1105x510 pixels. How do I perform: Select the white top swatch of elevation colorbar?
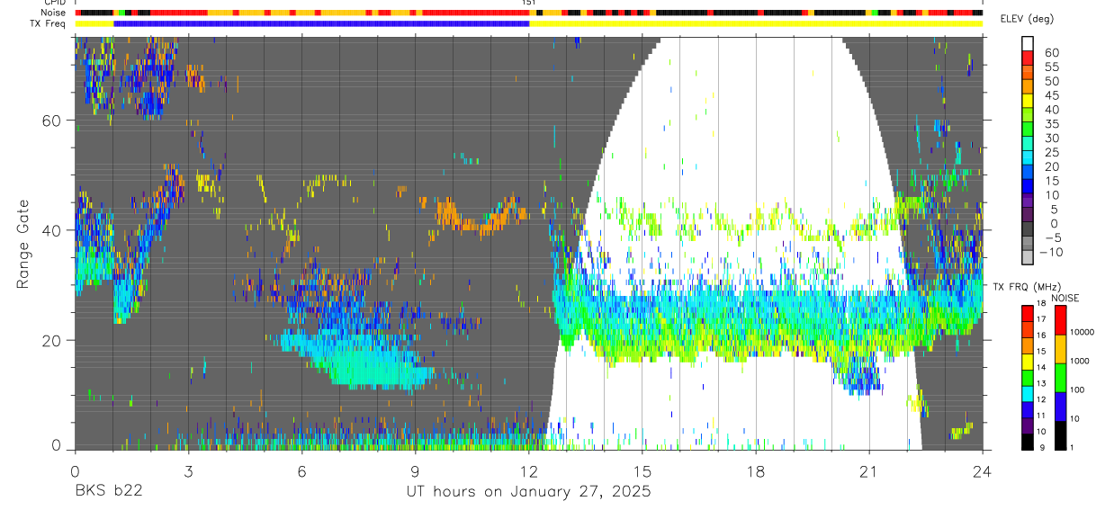click(x=1028, y=43)
